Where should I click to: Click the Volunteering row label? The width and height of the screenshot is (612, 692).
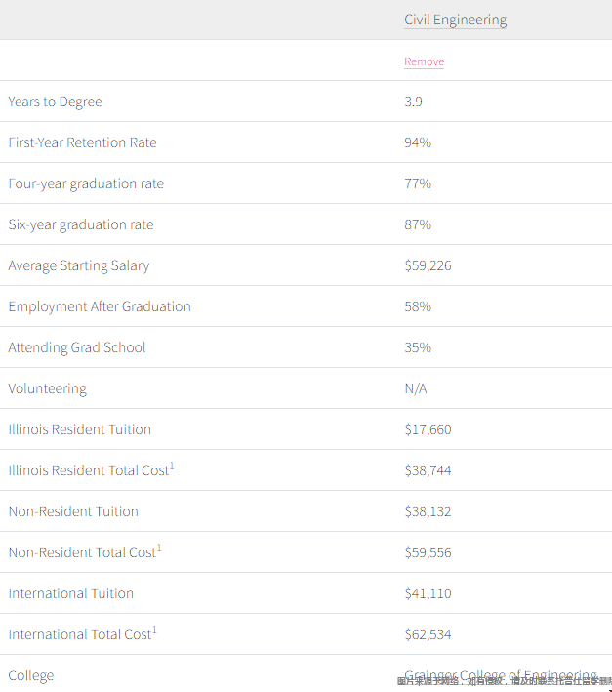[x=47, y=388]
